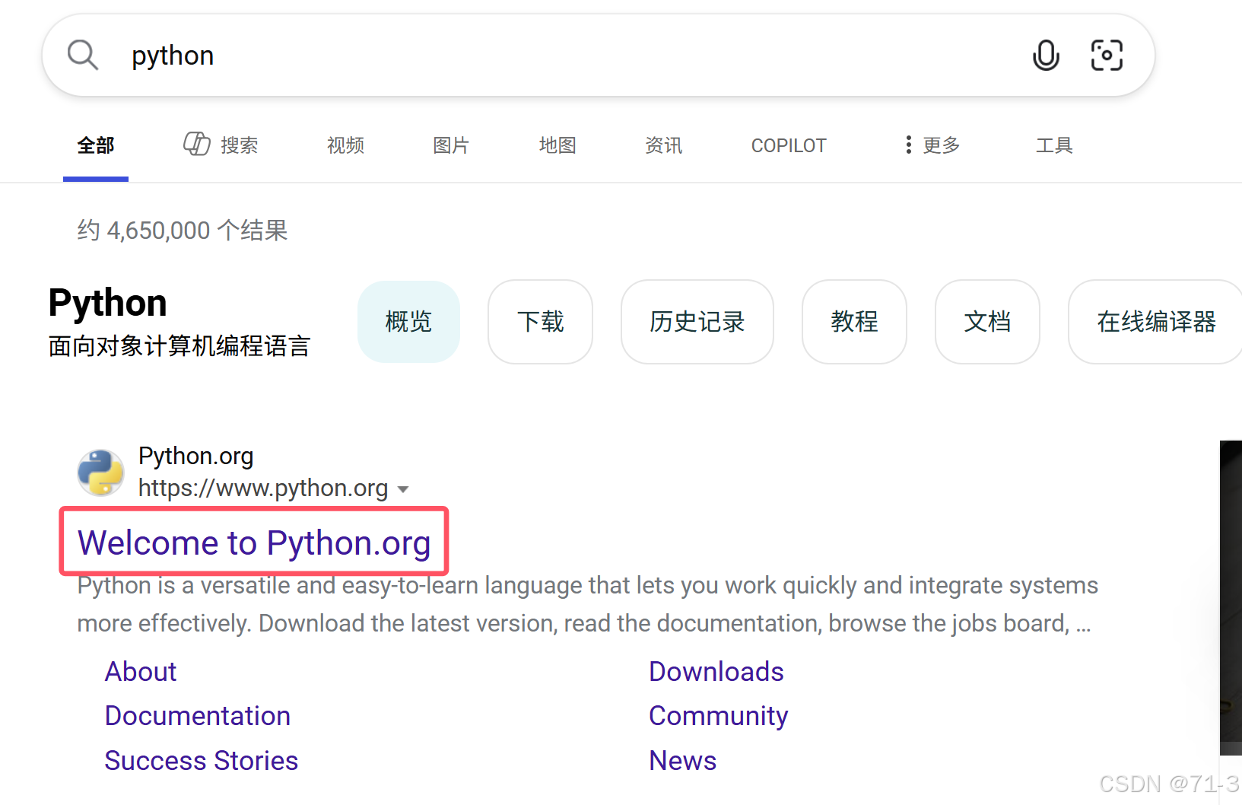Click the 教程 filter pill

click(853, 321)
